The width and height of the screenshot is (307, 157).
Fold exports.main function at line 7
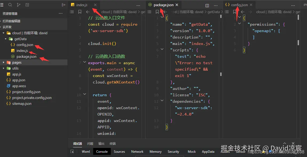pos(85,62)
